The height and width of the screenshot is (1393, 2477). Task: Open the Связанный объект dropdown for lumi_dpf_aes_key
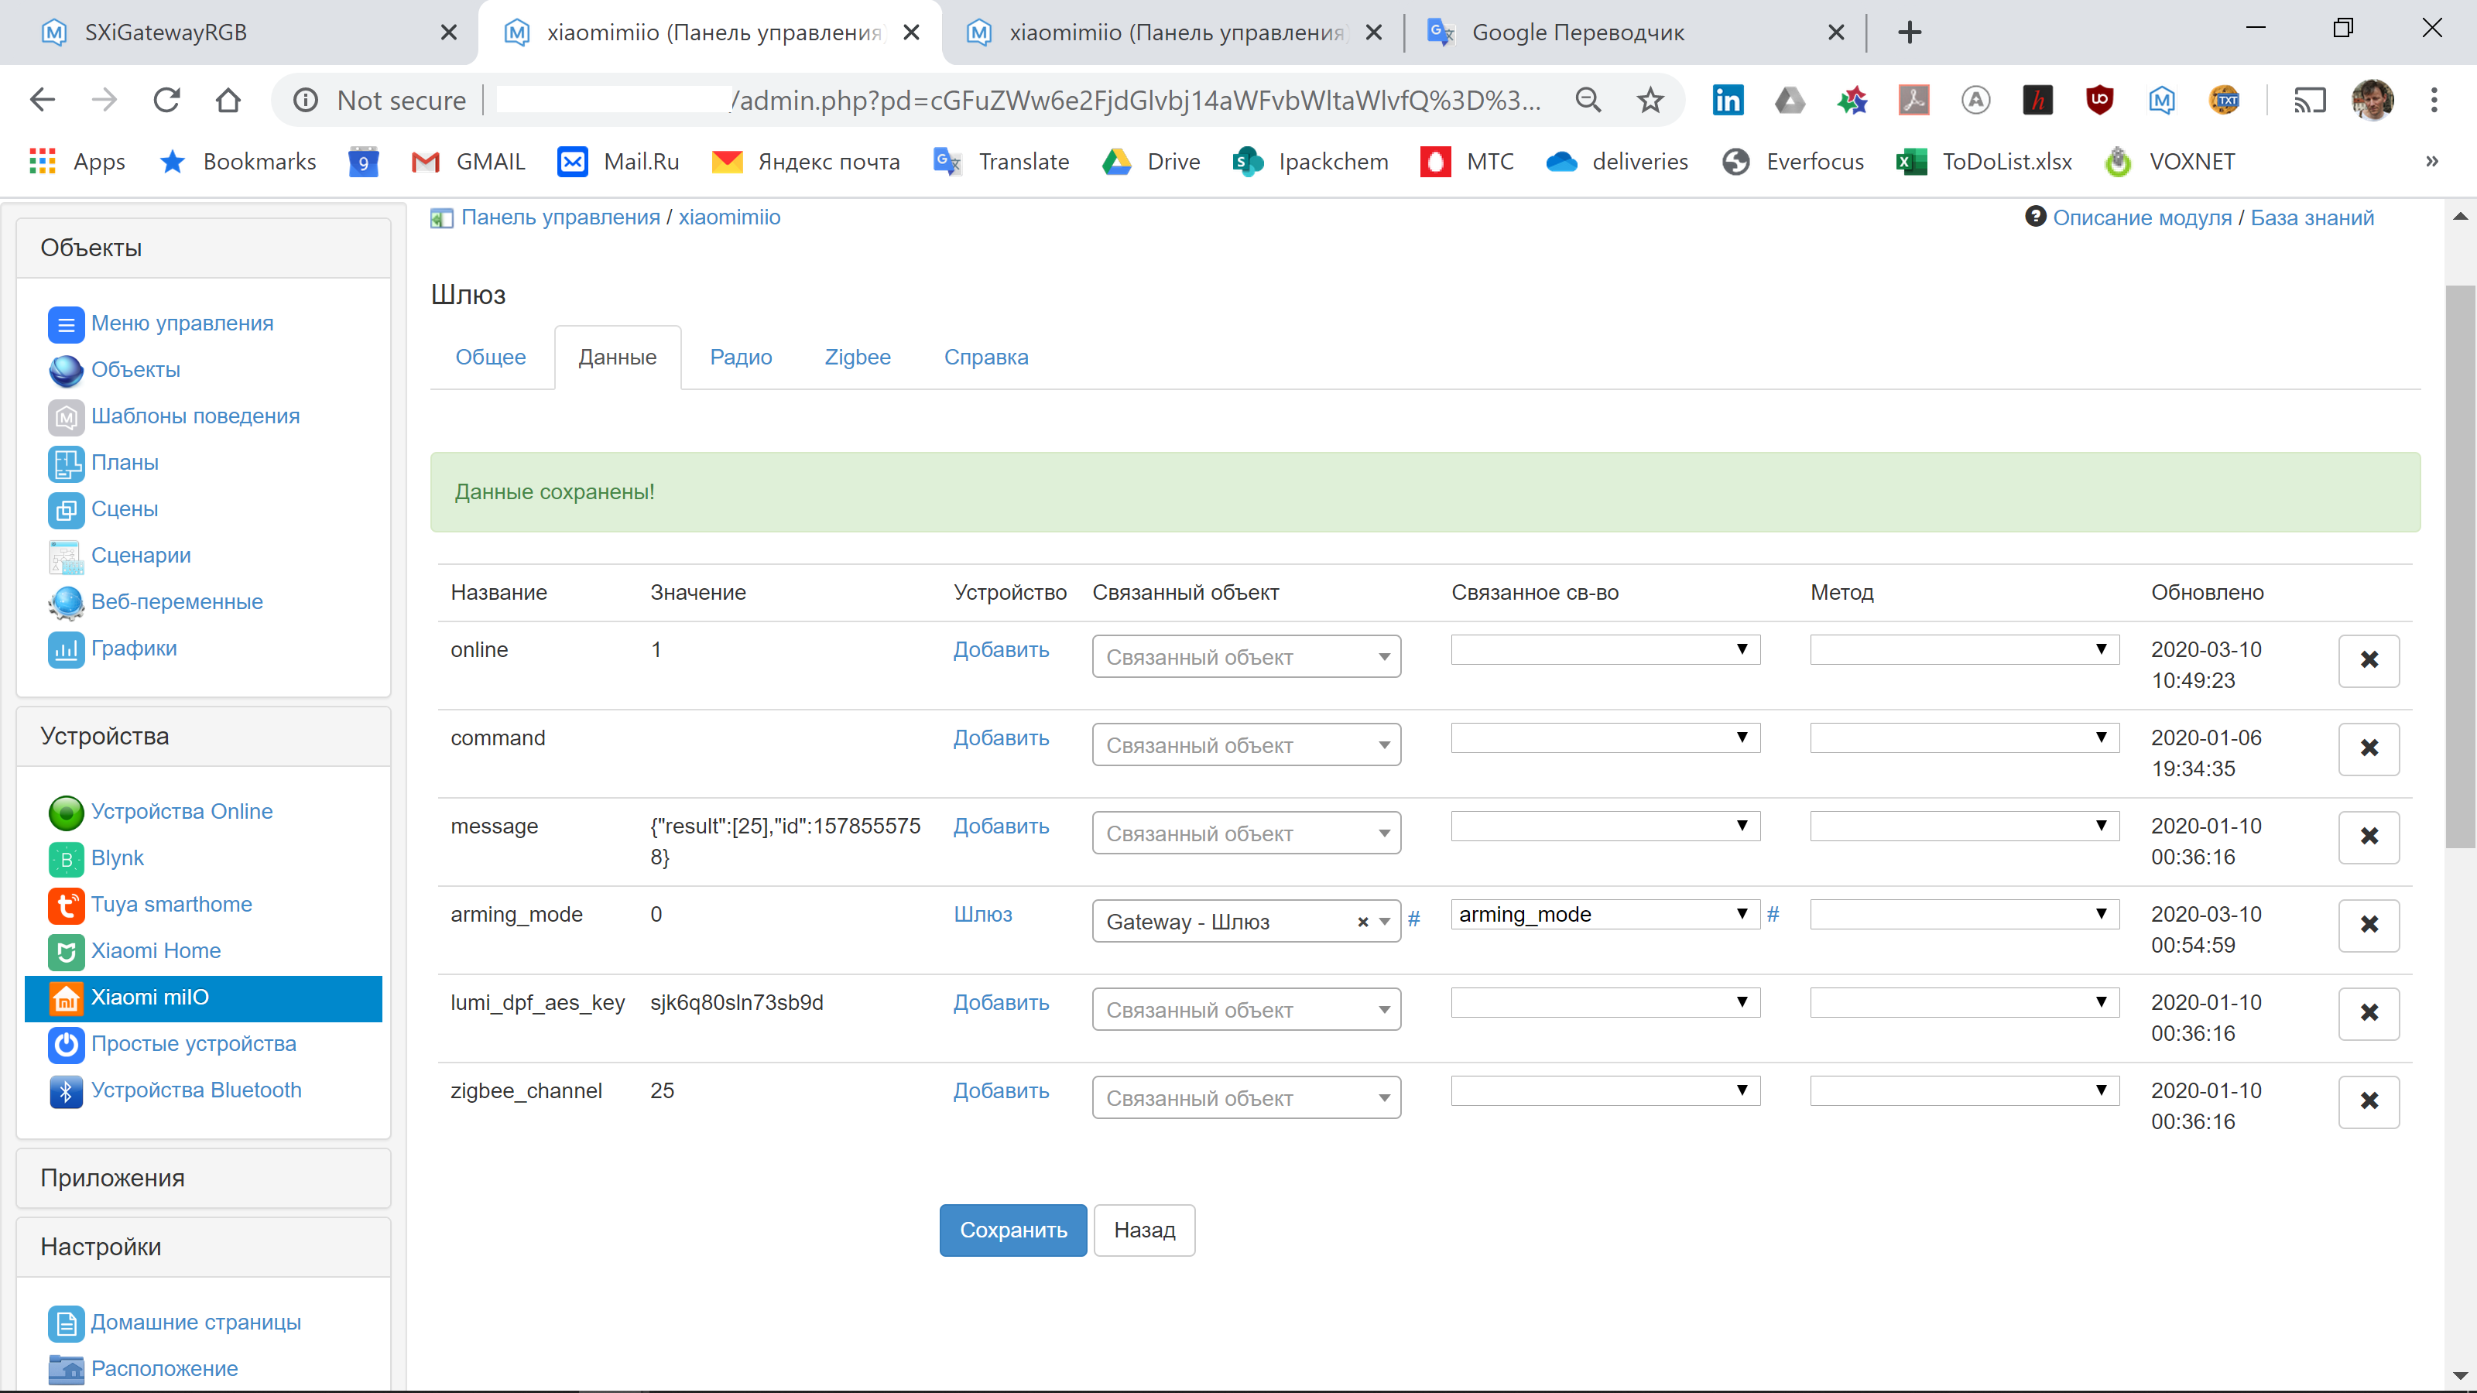coord(1246,1011)
